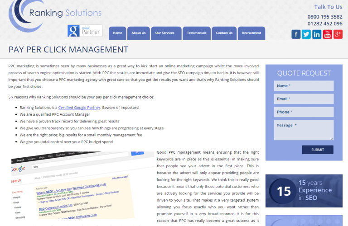Open the Twitter social icon
348x226 pixels.
(306, 34)
